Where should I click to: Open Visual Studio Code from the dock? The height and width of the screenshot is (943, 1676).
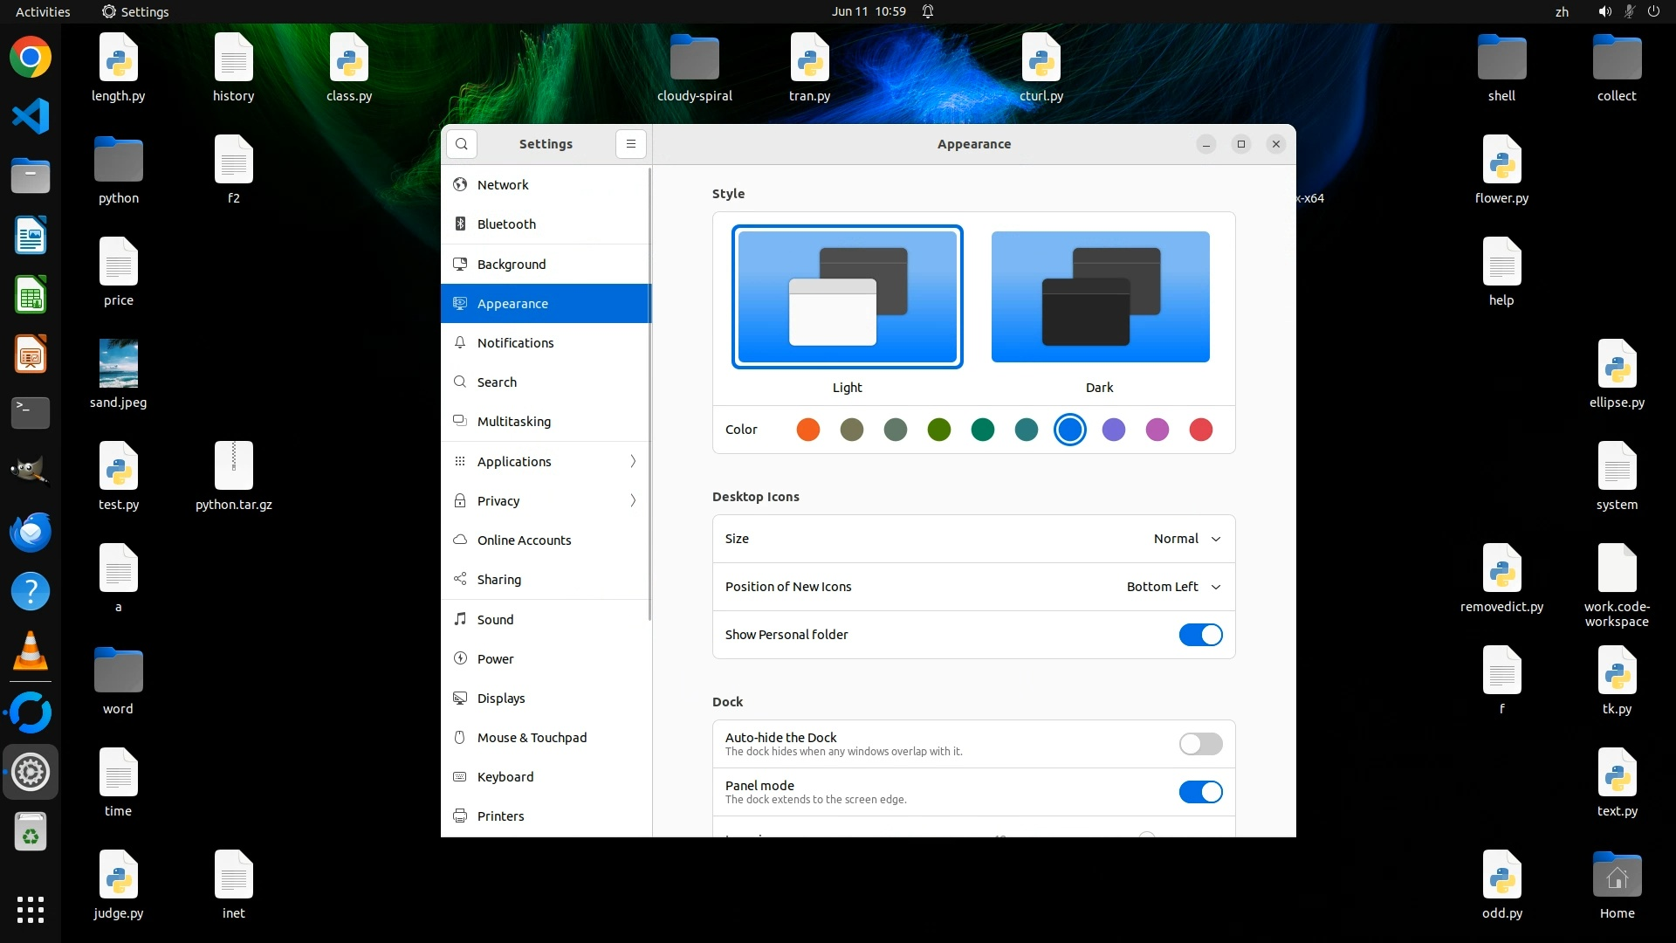31,117
